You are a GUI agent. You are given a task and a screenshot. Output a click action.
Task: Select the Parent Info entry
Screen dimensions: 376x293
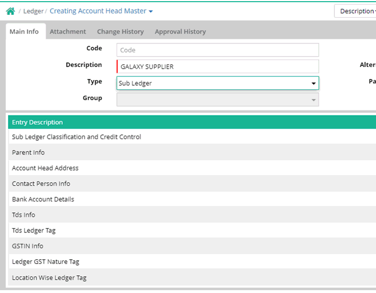[28, 152]
